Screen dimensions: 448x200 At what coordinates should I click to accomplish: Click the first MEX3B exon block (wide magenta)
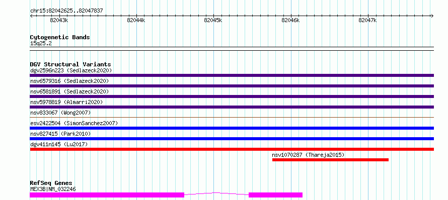coord(107,195)
